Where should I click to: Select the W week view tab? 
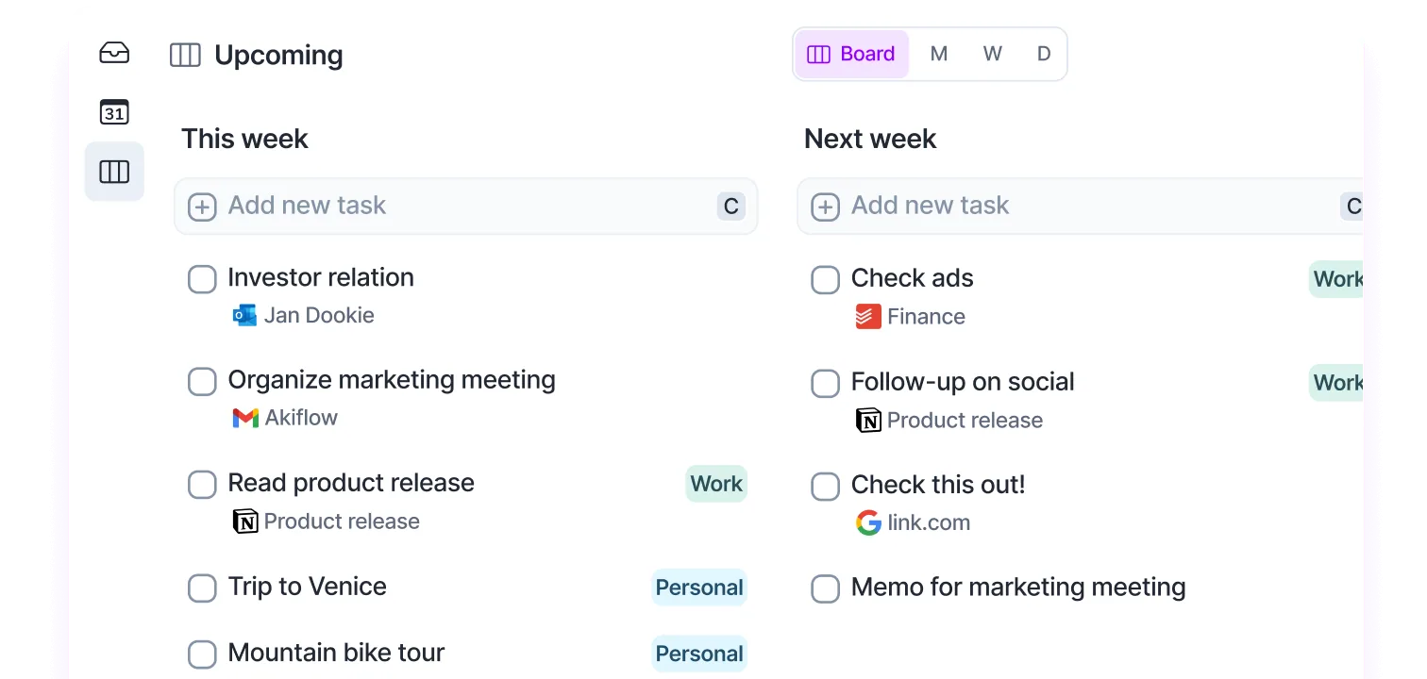click(x=992, y=54)
